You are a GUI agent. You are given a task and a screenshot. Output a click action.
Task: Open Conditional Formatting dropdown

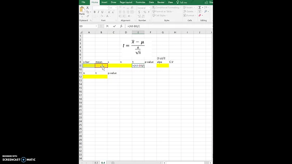click(x=166, y=7)
